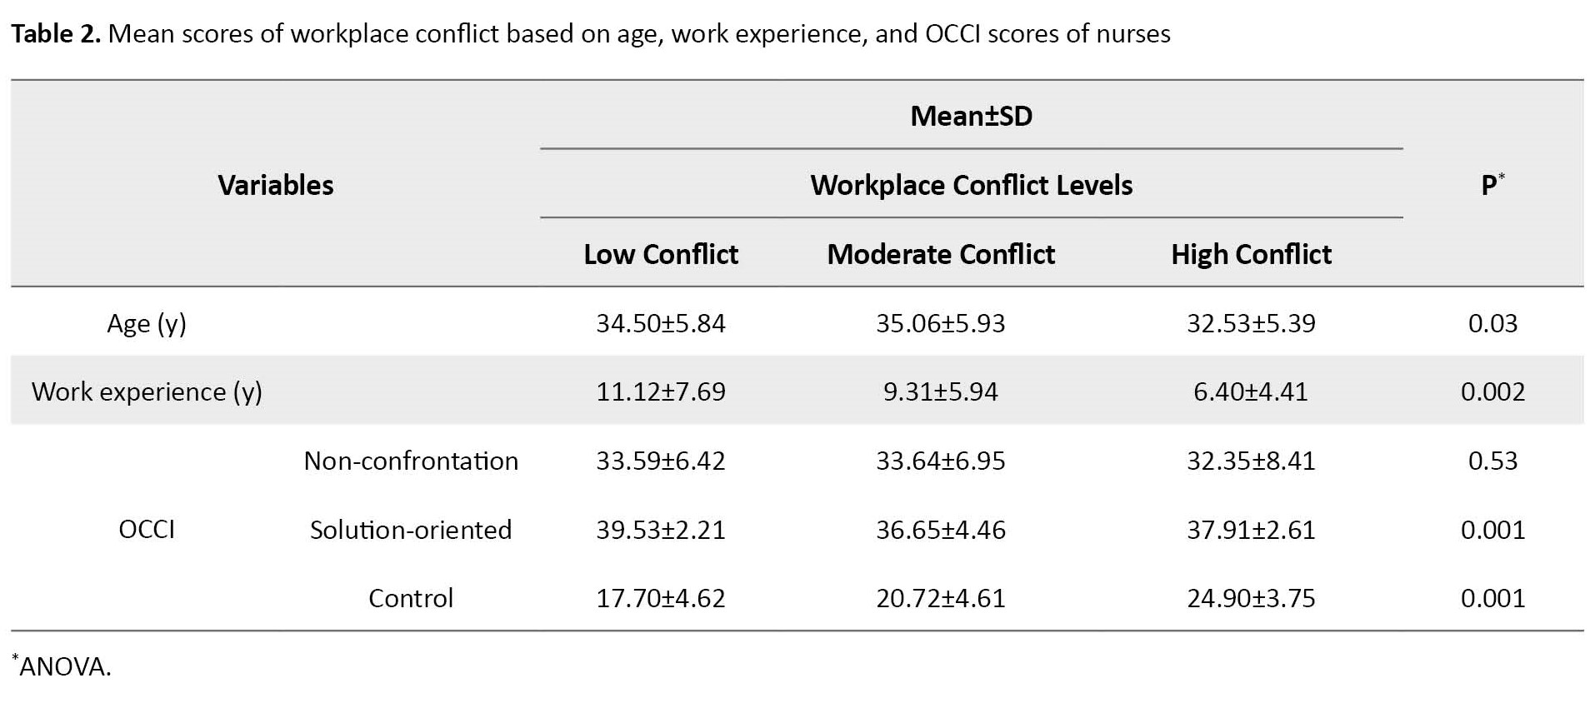Screen dimensions: 1595x703
Task: Click the 0.002 P value cell
Action: [1492, 391]
